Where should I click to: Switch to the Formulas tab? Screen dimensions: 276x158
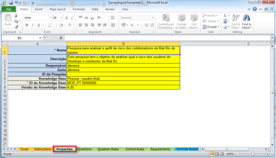[x=79, y=9]
